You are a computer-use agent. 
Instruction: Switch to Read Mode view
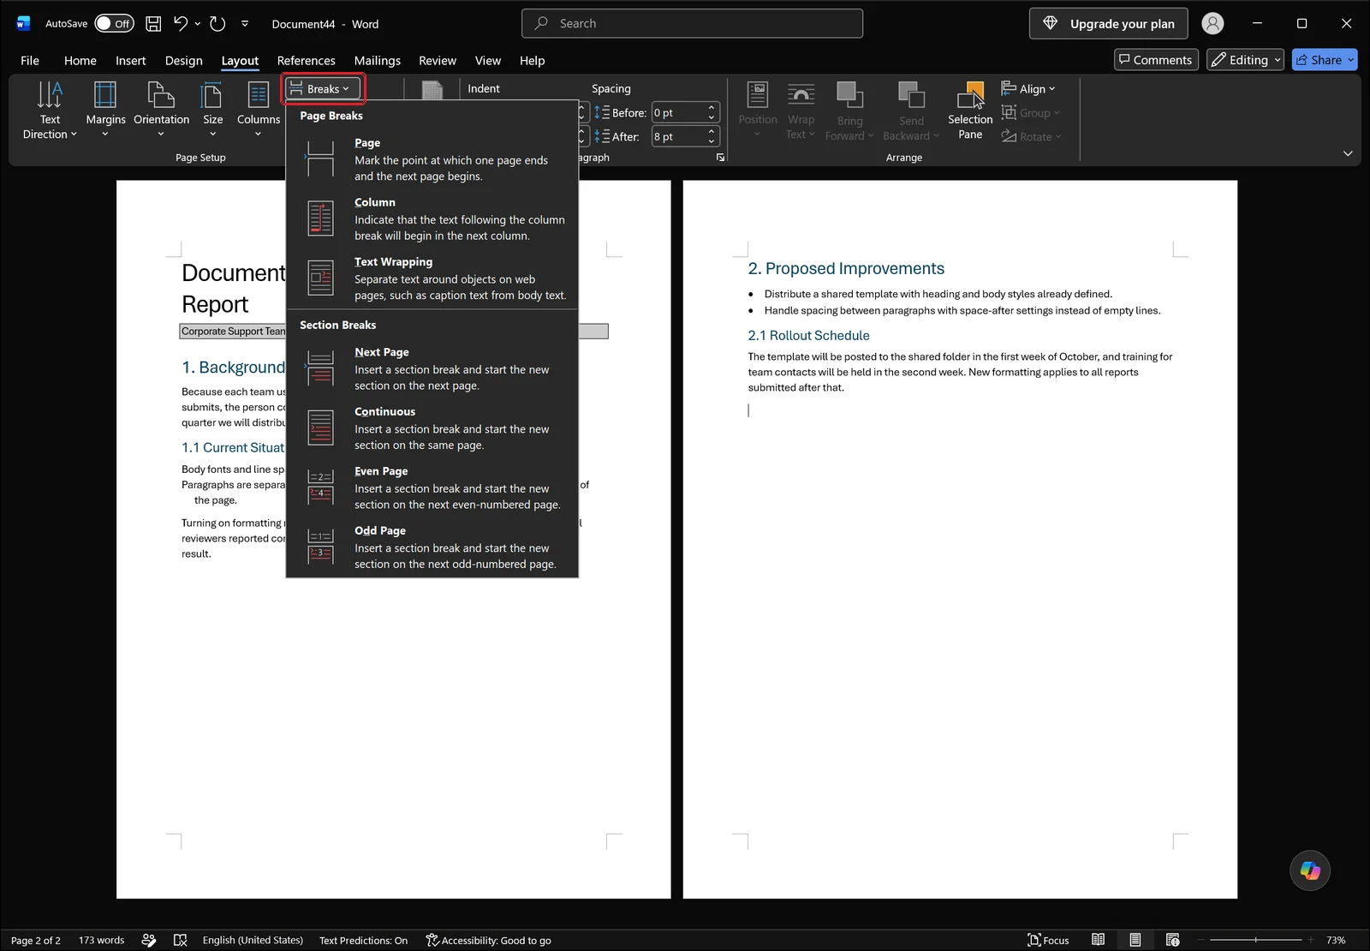(x=1098, y=941)
